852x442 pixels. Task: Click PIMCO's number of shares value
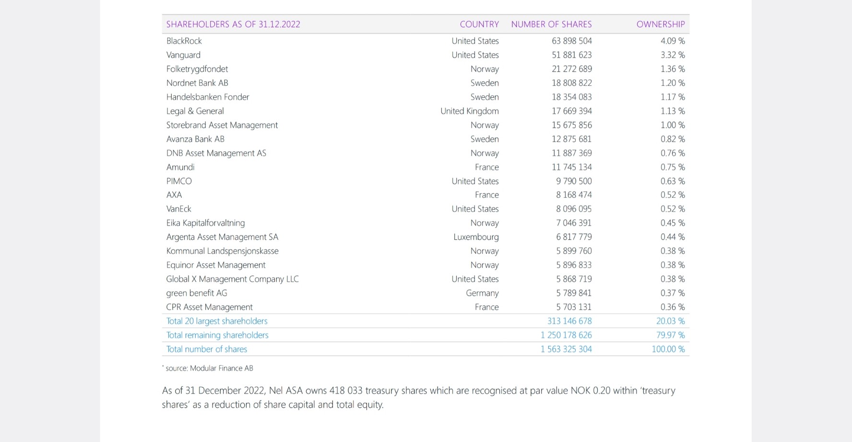click(x=574, y=181)
